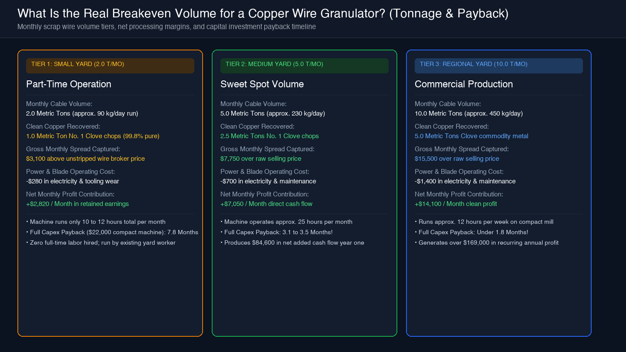Select "1.0 Metric Ton No. 1 Clove chops (99.8% pure)"
This screenshot has height=352, width=626.
[x=93, y=136]
